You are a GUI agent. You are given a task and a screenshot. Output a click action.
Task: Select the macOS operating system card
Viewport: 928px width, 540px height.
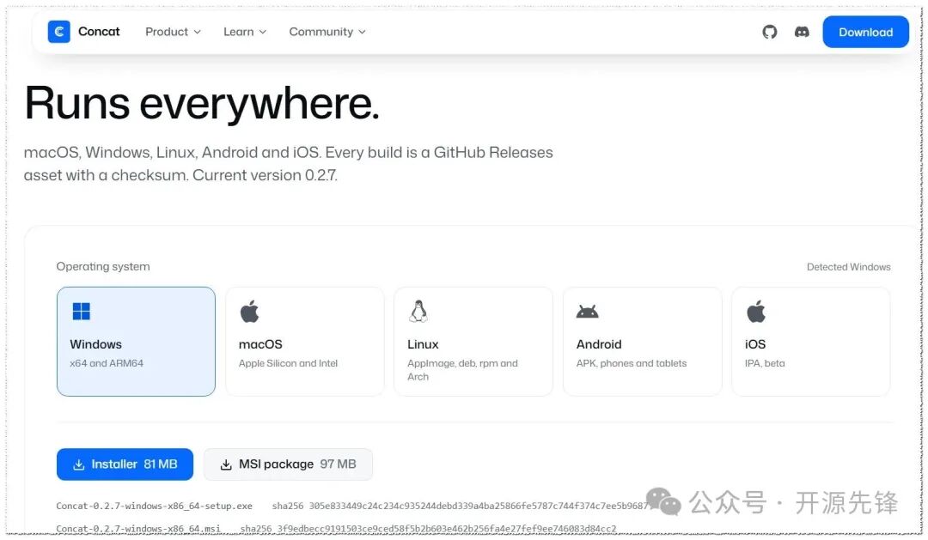pos(305,342)
